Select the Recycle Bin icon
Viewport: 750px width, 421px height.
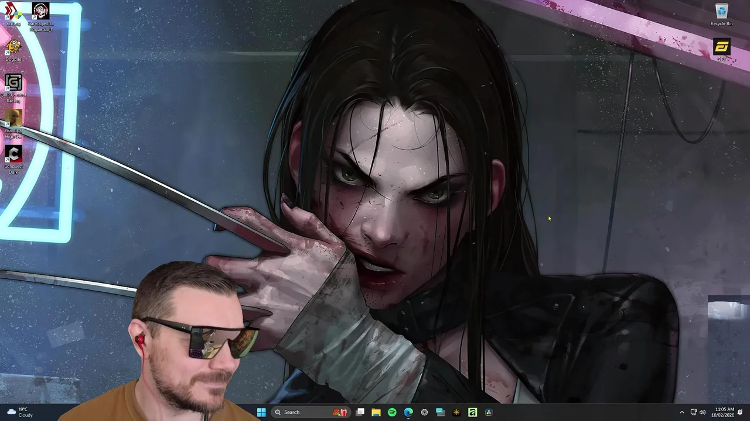[x=721, y=15]
